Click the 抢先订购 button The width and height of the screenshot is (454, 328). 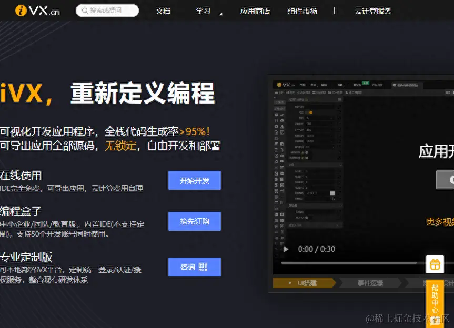pos(195,221)
